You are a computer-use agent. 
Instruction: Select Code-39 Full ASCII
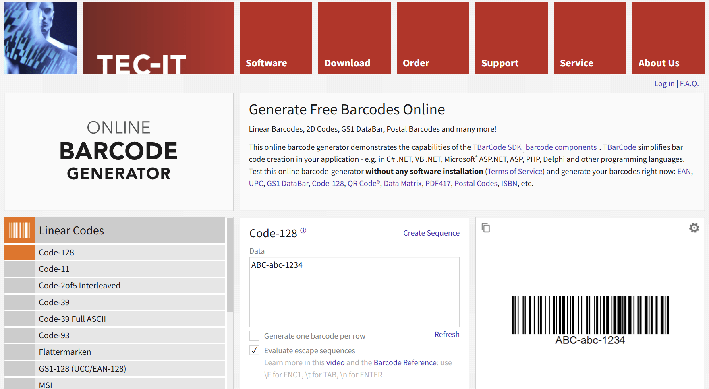pos(115,319)
